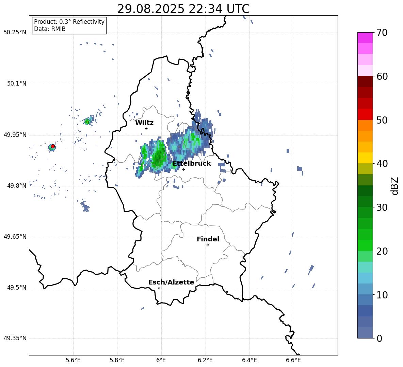Screen dimensions: 403x367
Task: Click the 49.35°N latitude label
Action: click(15, 338)
